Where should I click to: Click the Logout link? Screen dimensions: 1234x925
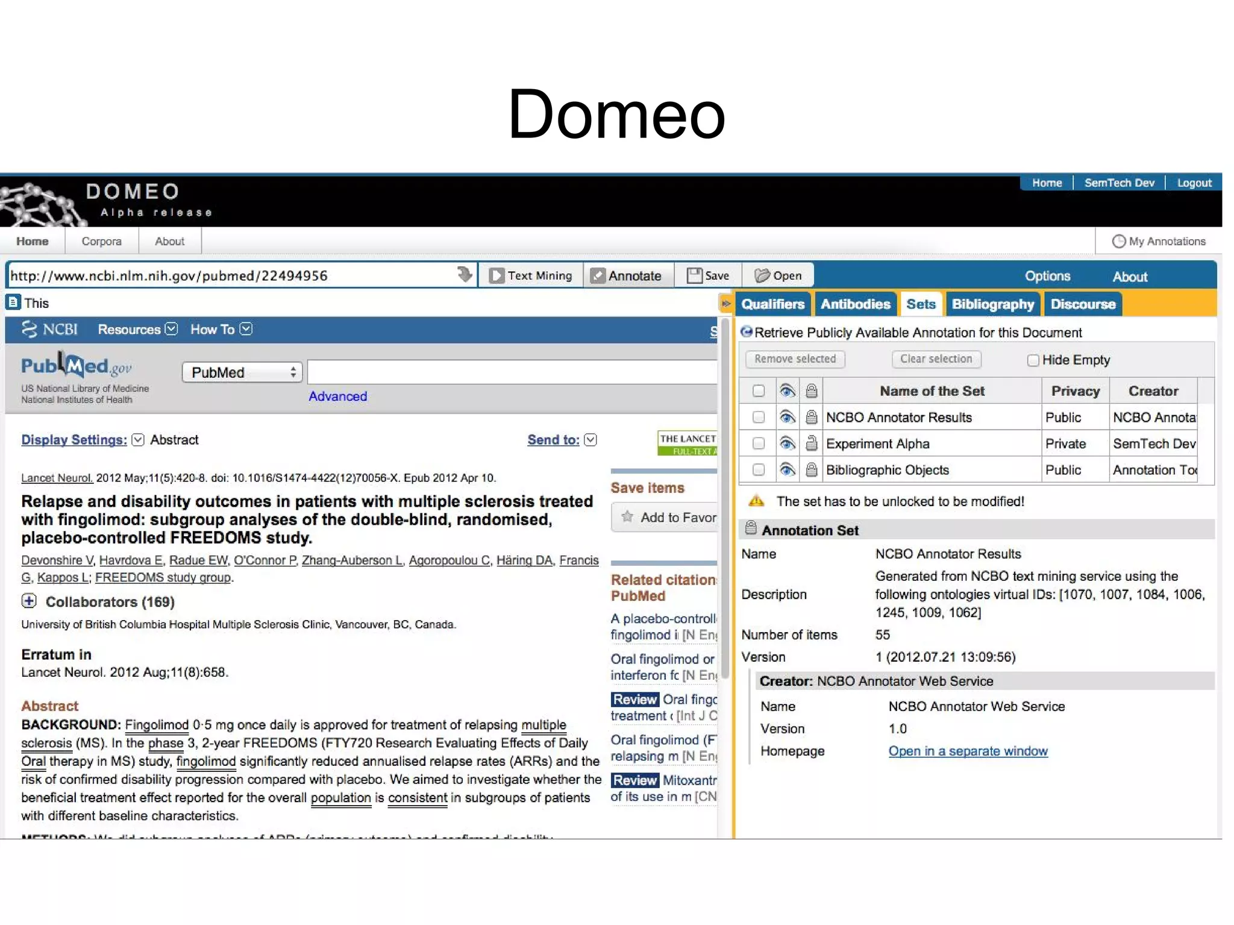pos(1194,183)
